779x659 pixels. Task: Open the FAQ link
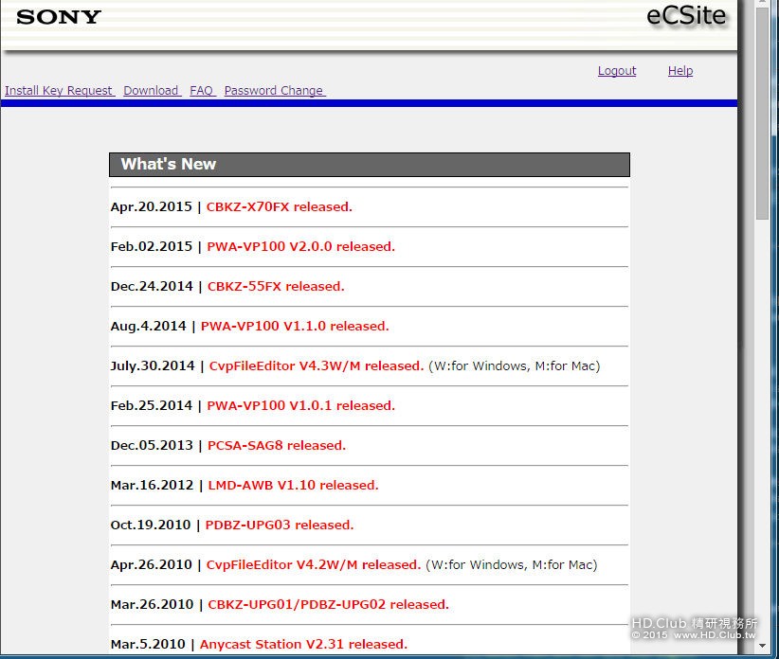[203, 91]
